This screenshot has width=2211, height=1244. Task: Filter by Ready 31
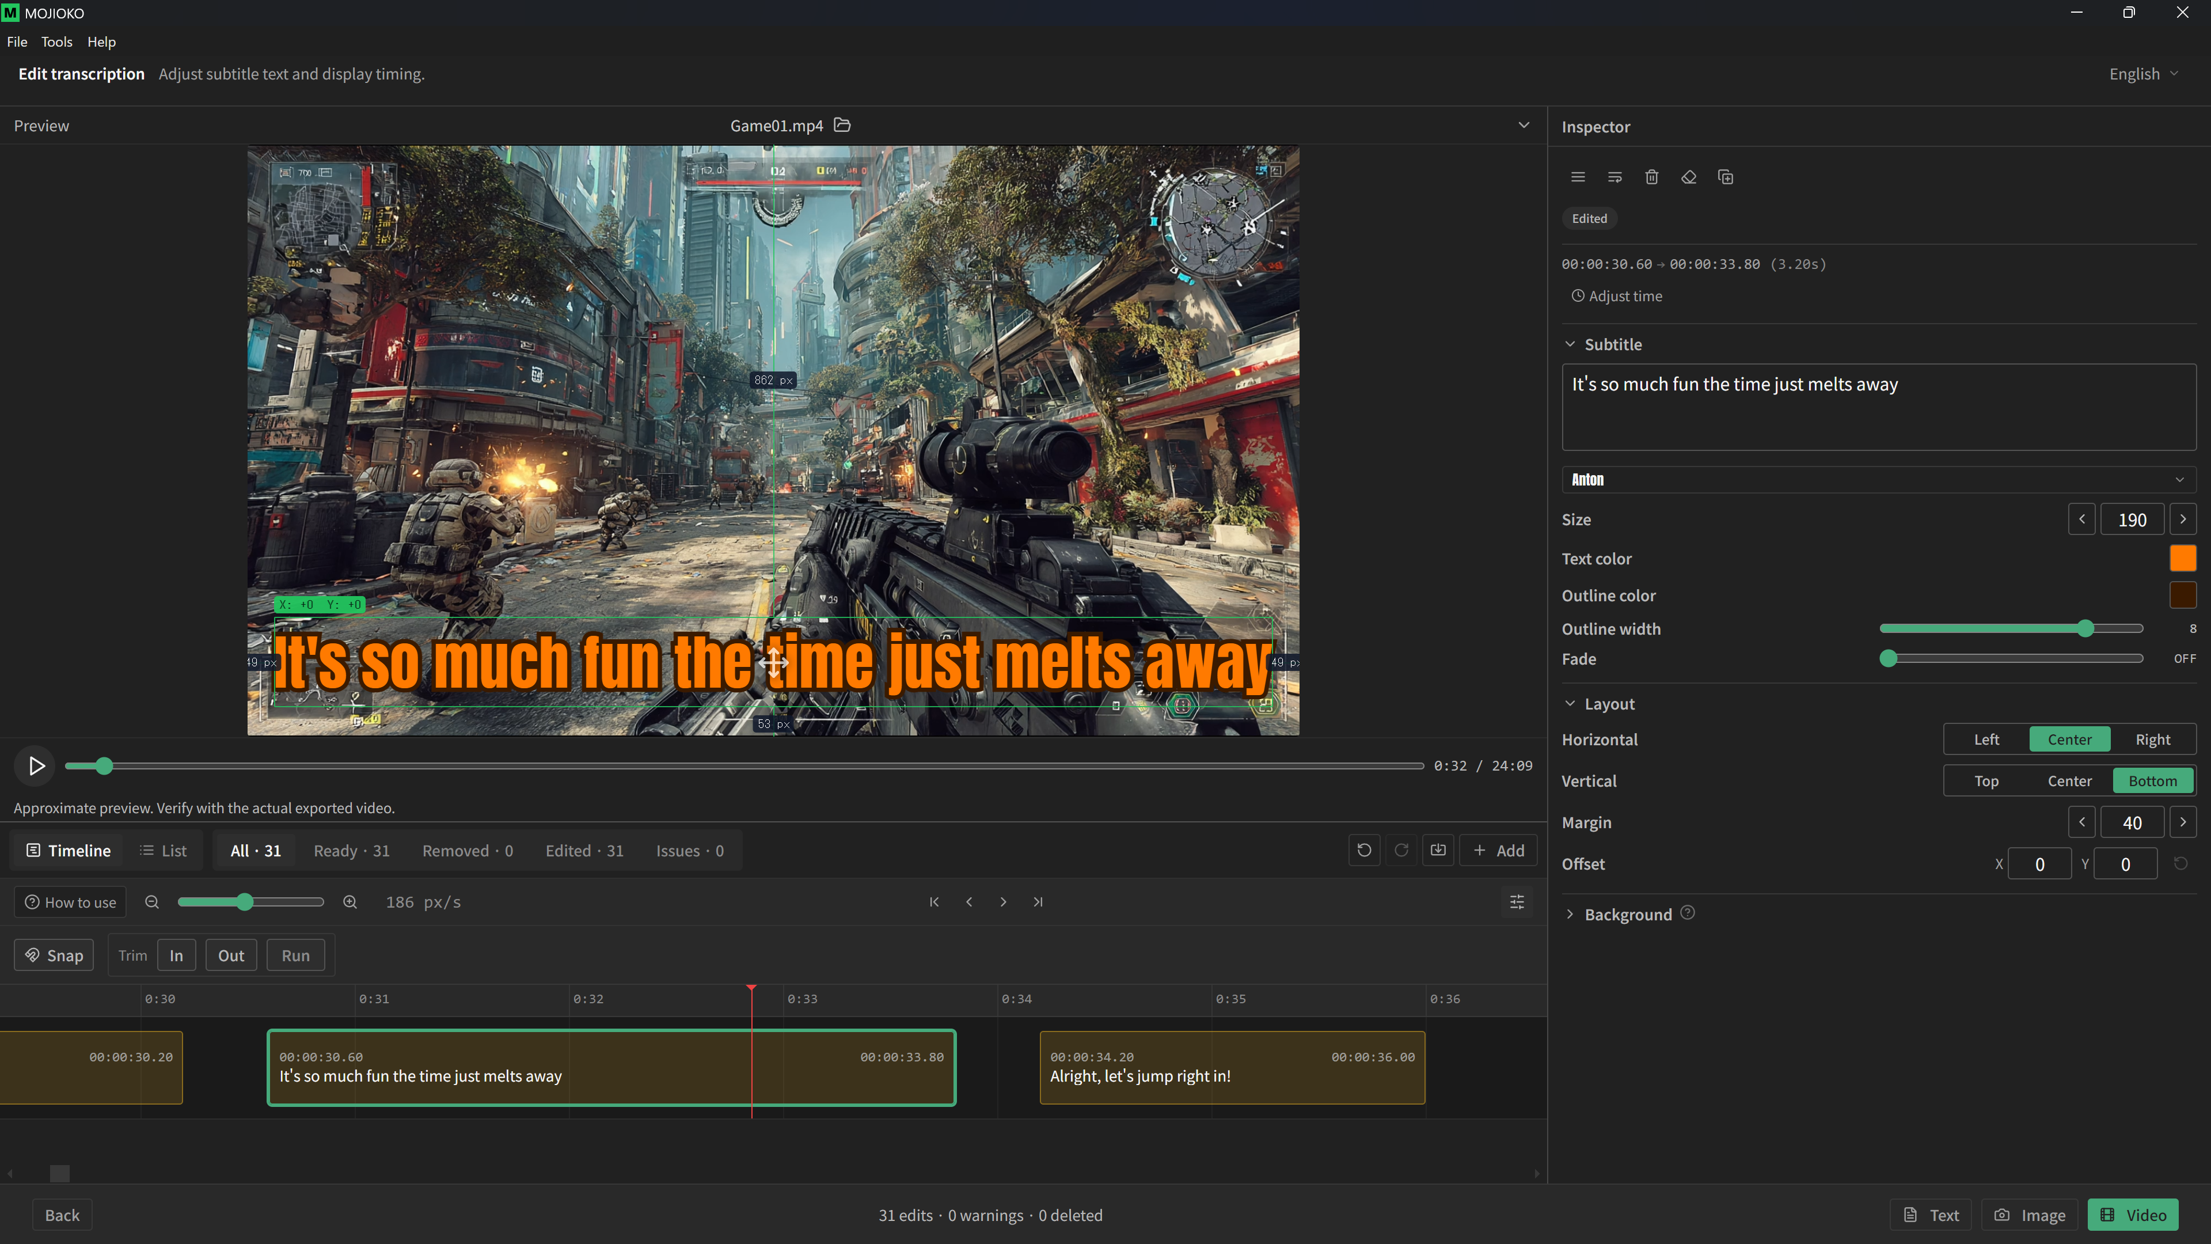351,850
